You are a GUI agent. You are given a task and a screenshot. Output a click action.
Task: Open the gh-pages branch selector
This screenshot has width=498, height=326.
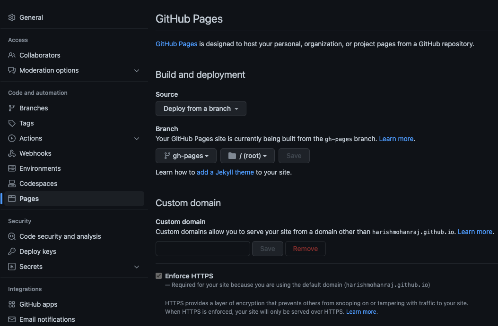186,156
